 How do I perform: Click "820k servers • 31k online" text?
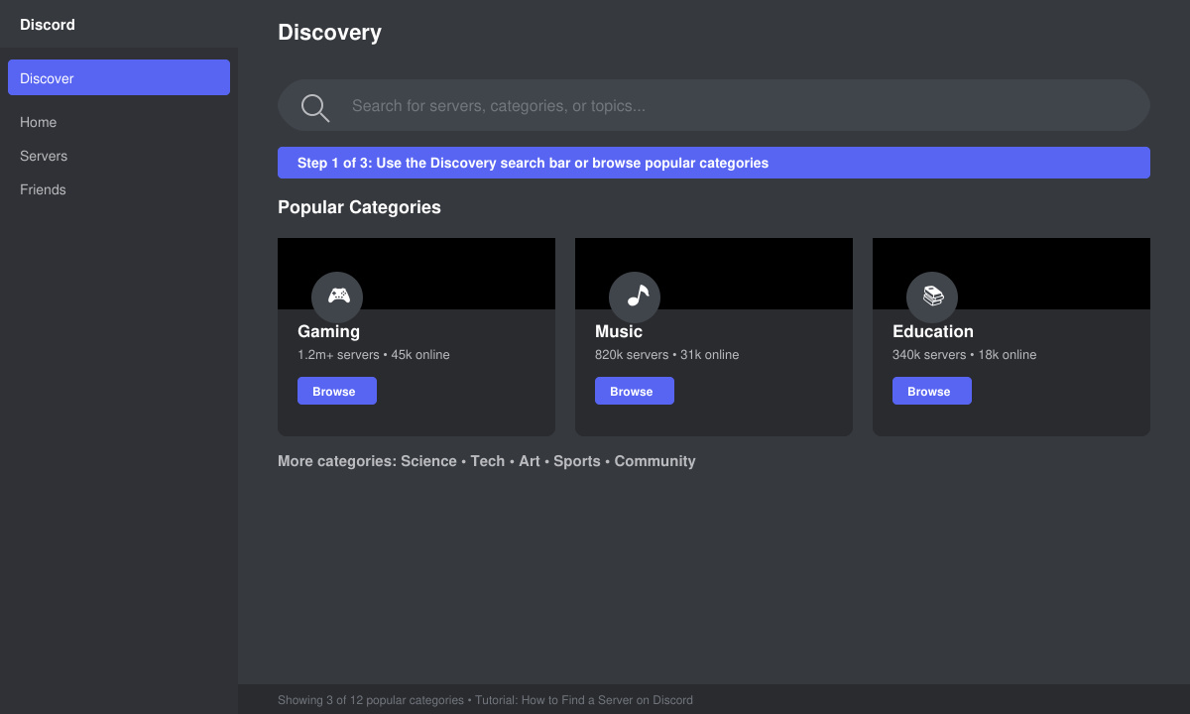click(x=666, y=354)
